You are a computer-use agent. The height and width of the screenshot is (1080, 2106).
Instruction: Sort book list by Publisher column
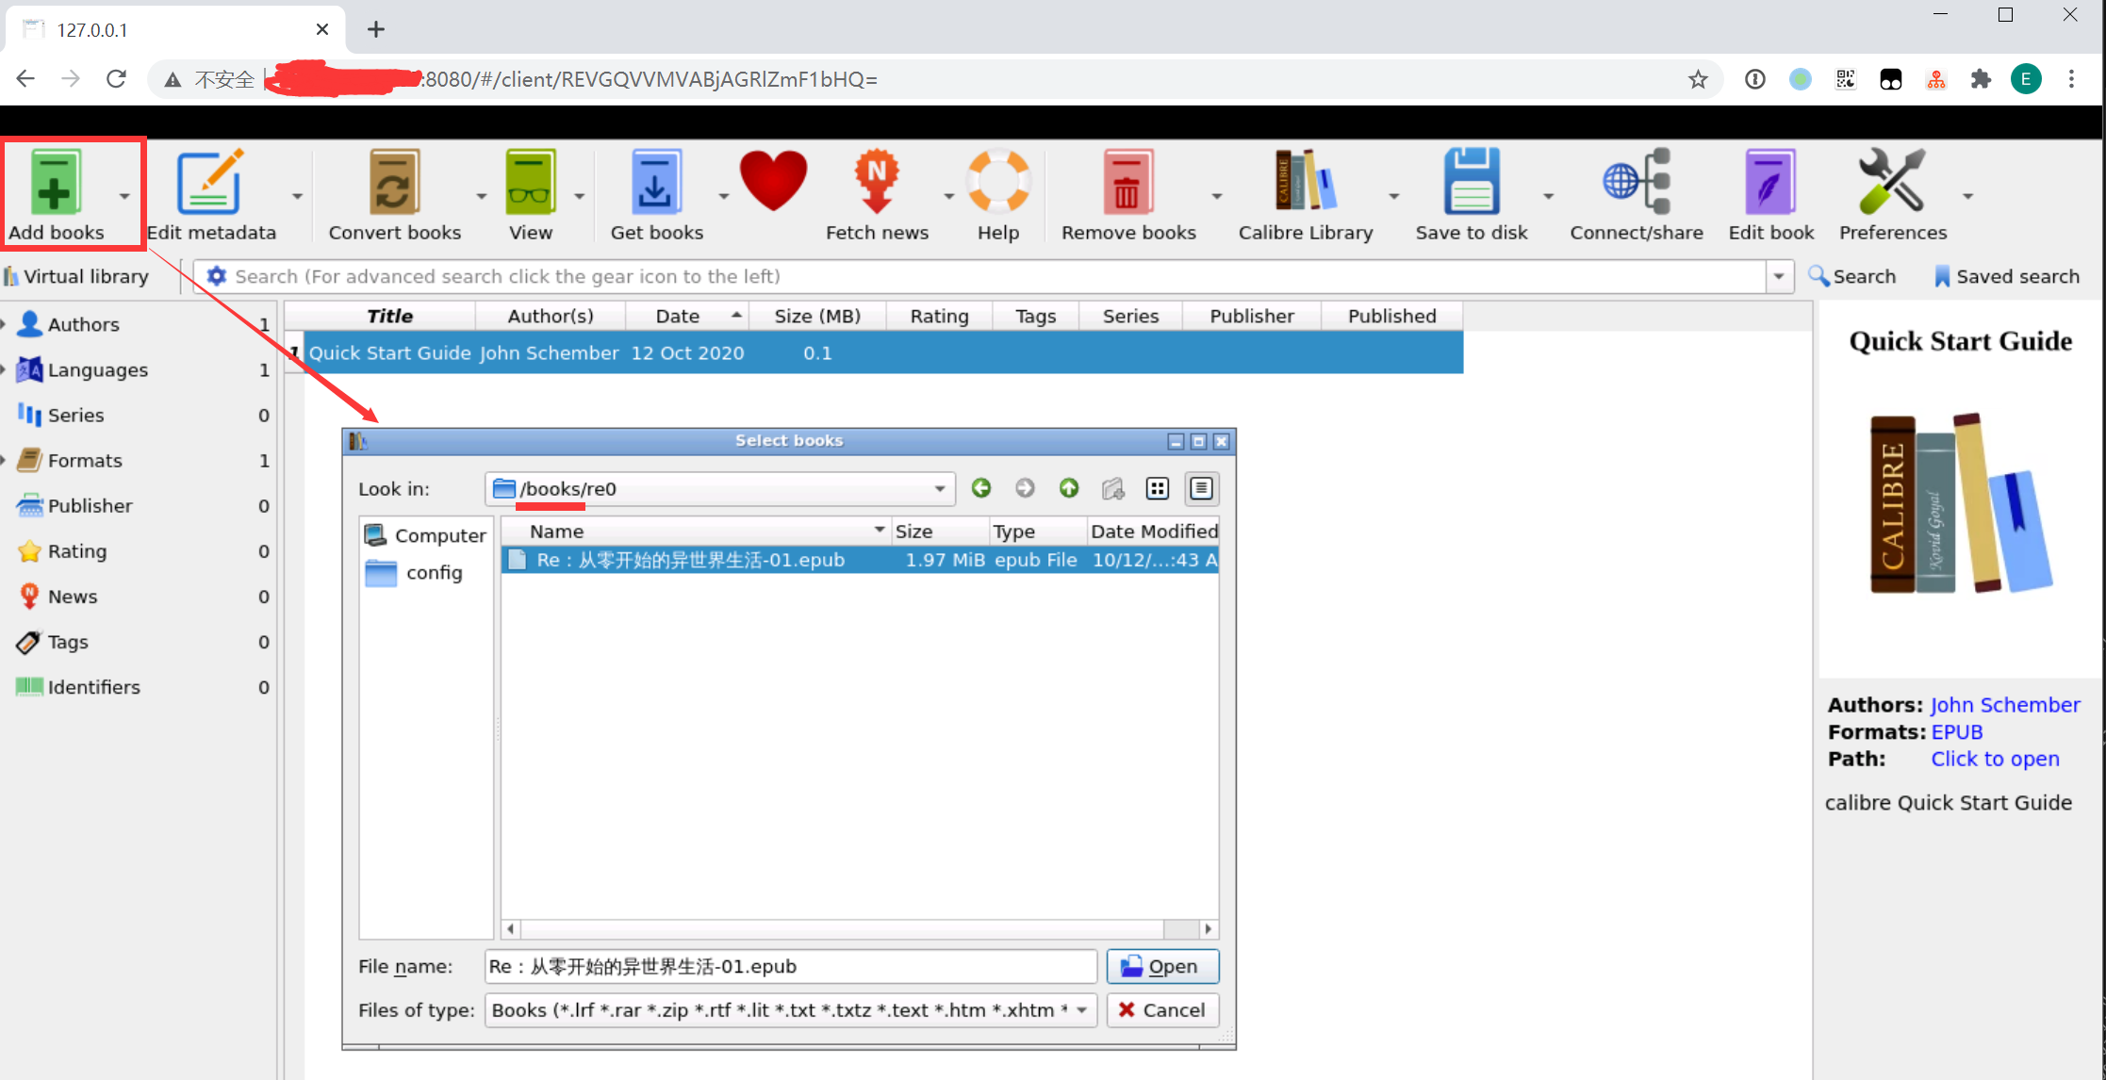pos(1251,316)
